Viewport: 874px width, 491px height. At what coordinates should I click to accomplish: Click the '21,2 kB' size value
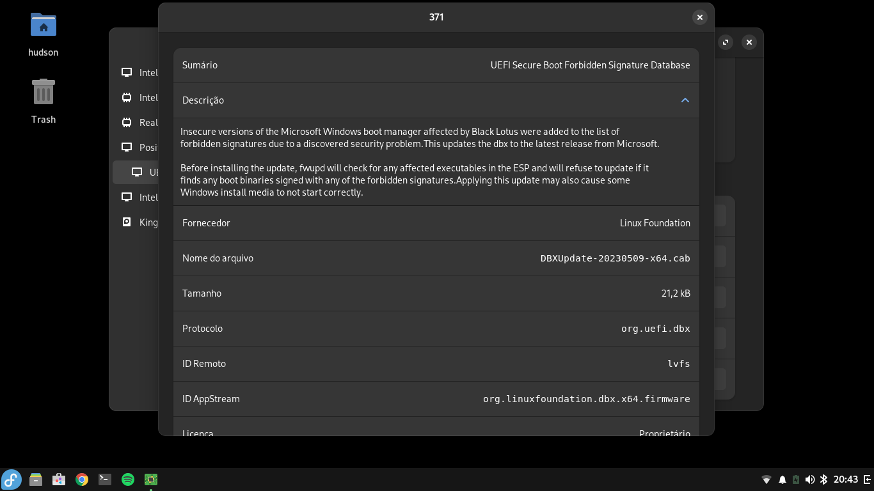click(x=676, y=293)
